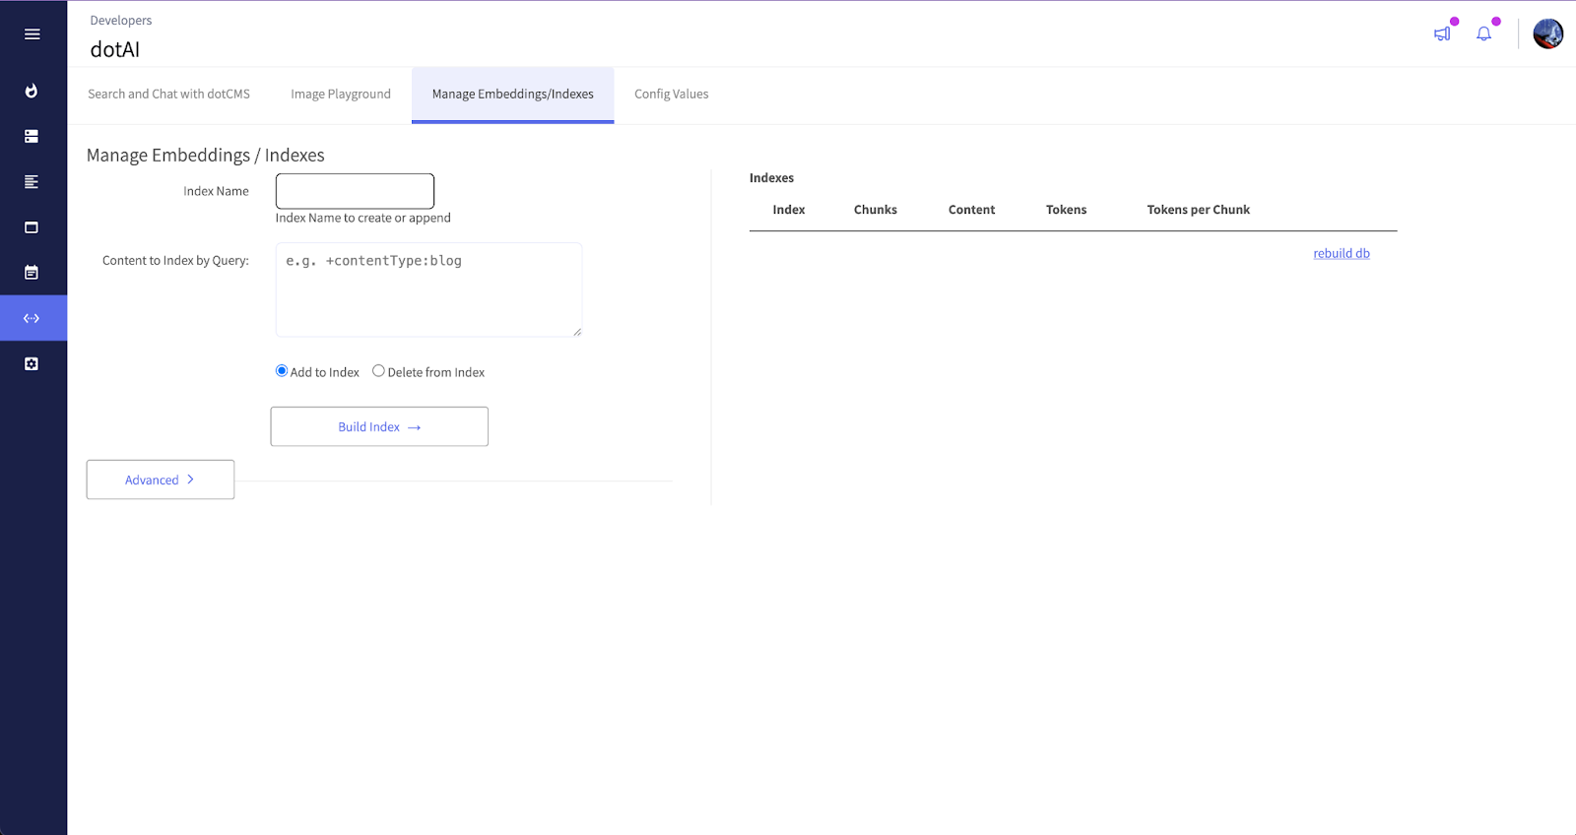Switch to Search and Chat with dotCMS tab
Viewport: 1576px width, 835px height.
coord(168,95)
